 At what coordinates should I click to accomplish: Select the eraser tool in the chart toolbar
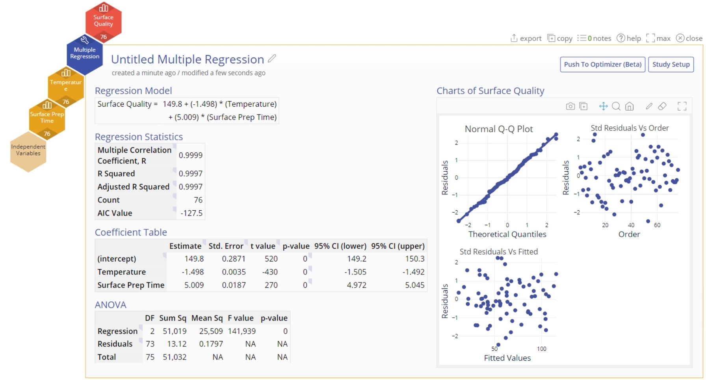click(662, 106)
